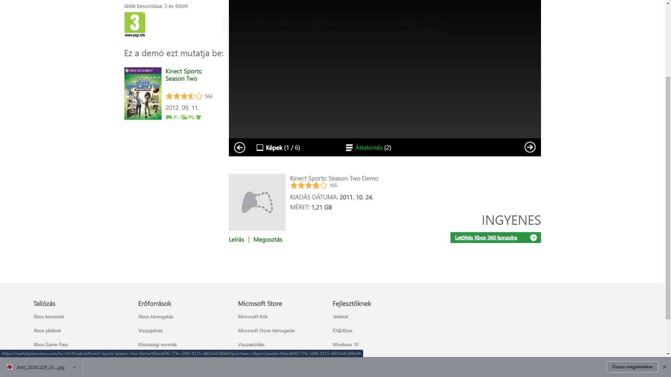Click the JPG file type icon in downloads bar

click(10, 367)
